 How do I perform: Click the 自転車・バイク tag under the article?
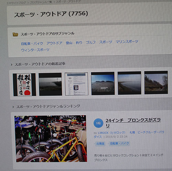click(119, 143)
